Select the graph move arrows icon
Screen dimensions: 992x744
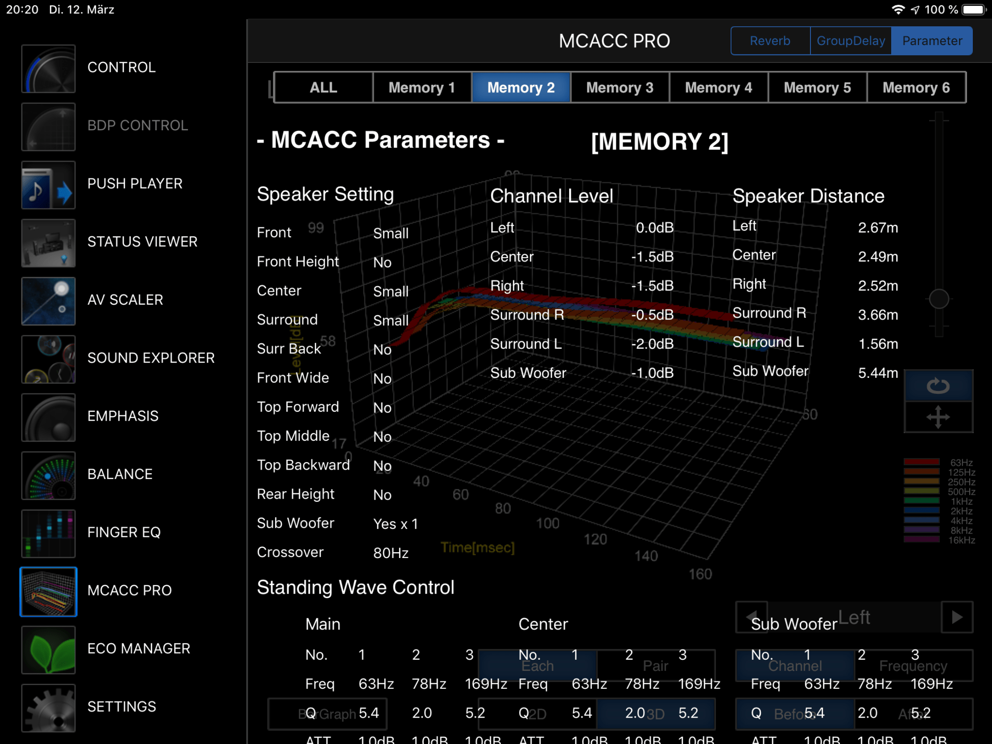[938, 417]
